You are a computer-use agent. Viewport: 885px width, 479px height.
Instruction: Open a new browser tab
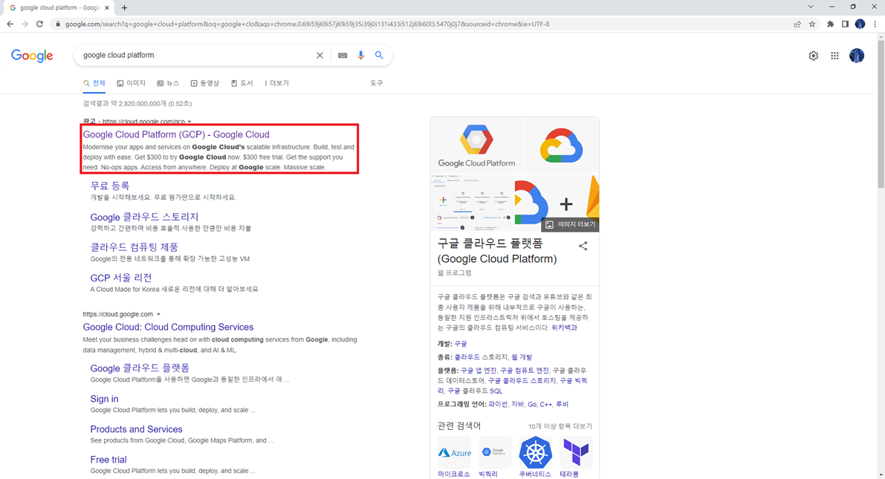tap(124, 8)
